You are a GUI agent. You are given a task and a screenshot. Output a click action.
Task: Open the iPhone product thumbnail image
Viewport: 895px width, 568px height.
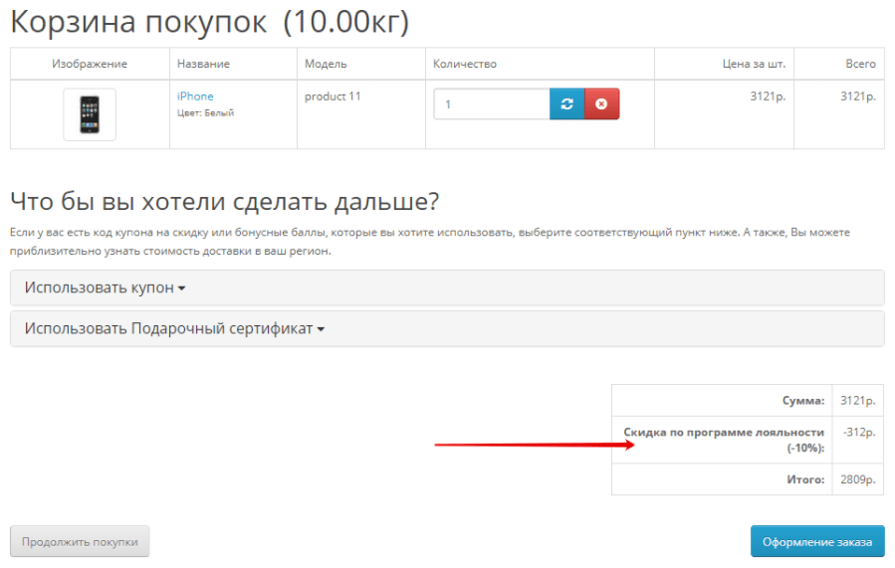90,114
